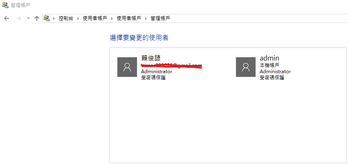Expand the chevron right after 控制台
The width and height of the screenshot is (348, 164).
click(x=78, y=18)
